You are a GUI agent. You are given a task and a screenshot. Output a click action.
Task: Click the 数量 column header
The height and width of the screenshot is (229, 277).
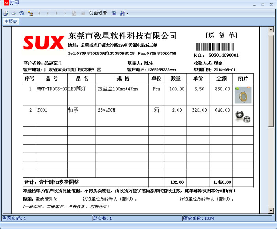click(175, 78)
